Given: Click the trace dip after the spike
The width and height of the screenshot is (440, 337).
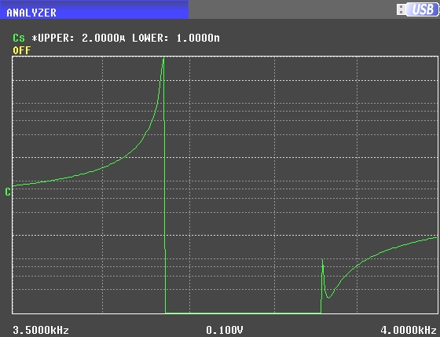Looking at the screenshot, I should 328,297.
